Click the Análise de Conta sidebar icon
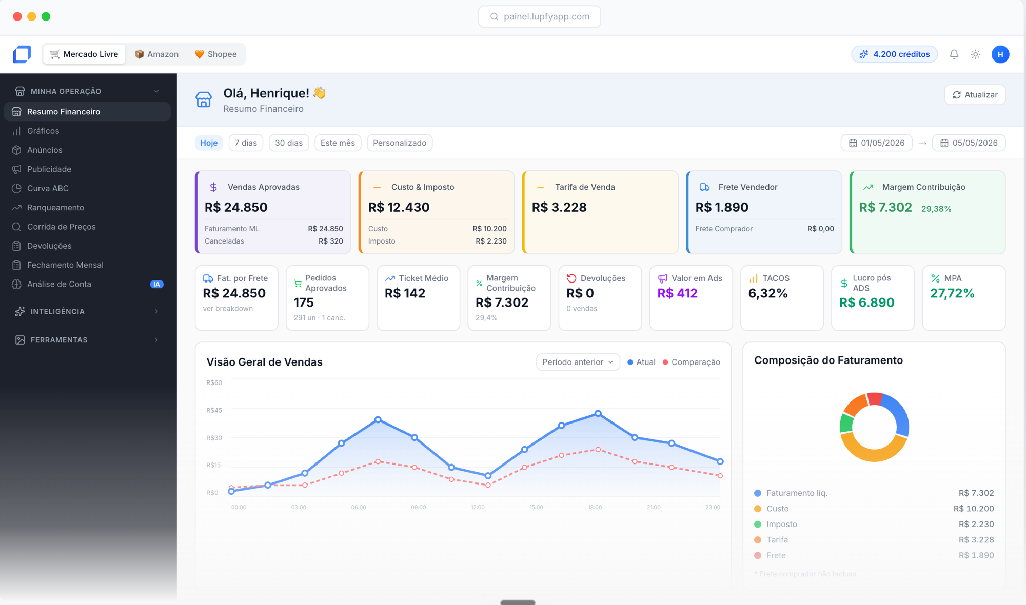This screenshot has height=605, width=1026. tap(16, 284)
